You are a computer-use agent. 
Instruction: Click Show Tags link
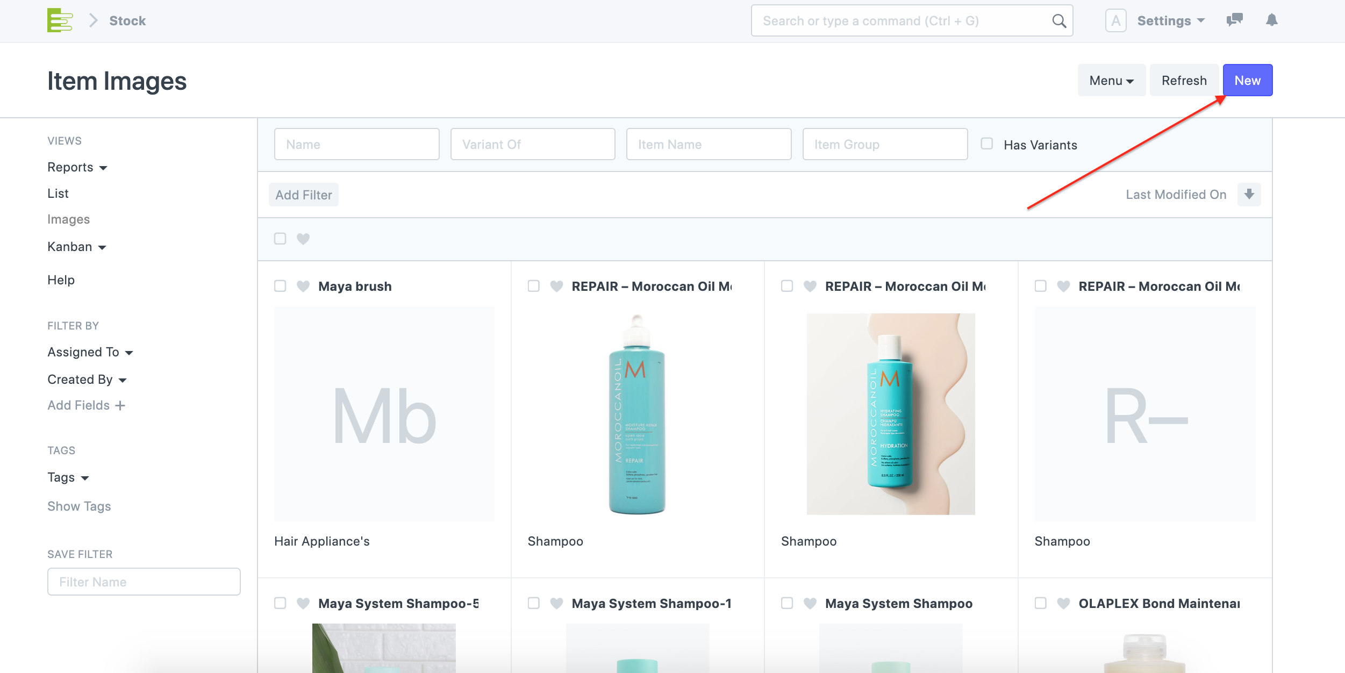tap(79, 506)
